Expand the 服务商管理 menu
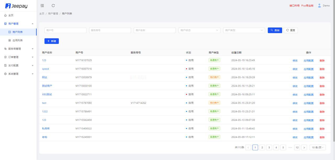Screen dimensions: 335x160 pos(18,49)
